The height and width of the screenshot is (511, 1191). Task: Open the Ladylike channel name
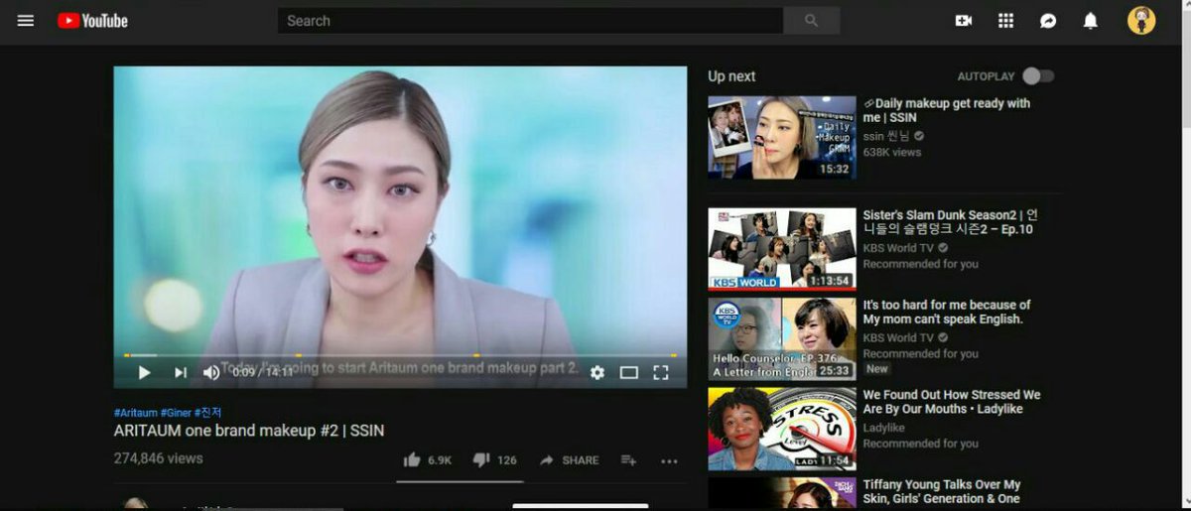click(883, 428)
